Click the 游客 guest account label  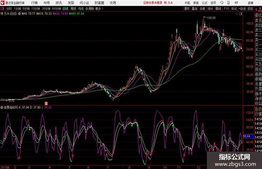[251, 3]
